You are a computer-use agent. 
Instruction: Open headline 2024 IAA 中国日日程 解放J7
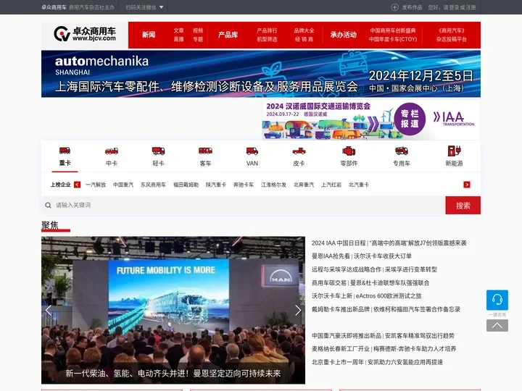tap(389, 243)
